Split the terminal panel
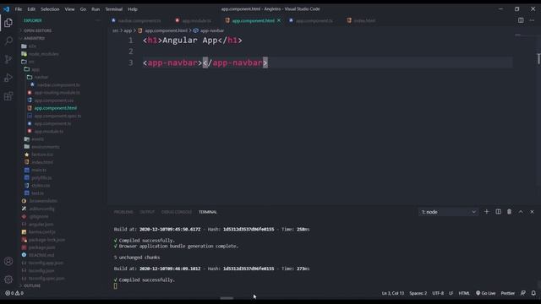541x304 pixels. point(498,212)
